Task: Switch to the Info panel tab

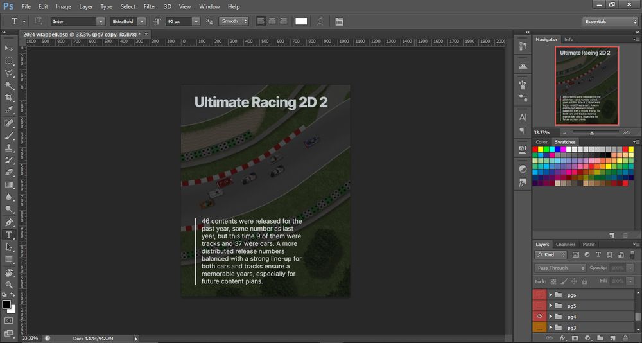Action: tap(569, 39)
